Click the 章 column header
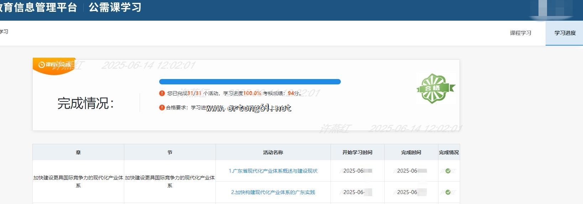 click(78, 152)
